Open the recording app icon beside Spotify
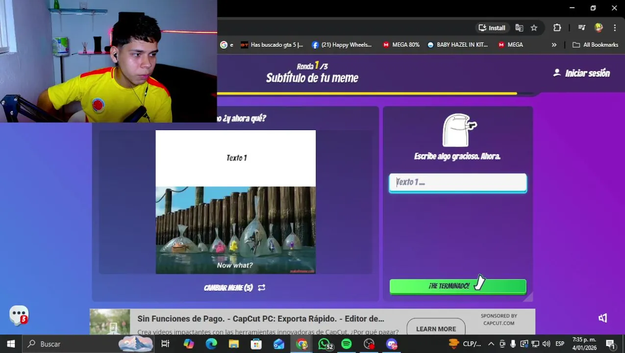The height and width of the screenshot is (353, 625). click(369, 344)
